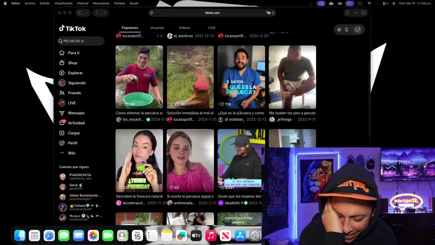Open boot video with 22.7K likes
Viewport: 435px width, 245px height.
(x=190, y=77)
